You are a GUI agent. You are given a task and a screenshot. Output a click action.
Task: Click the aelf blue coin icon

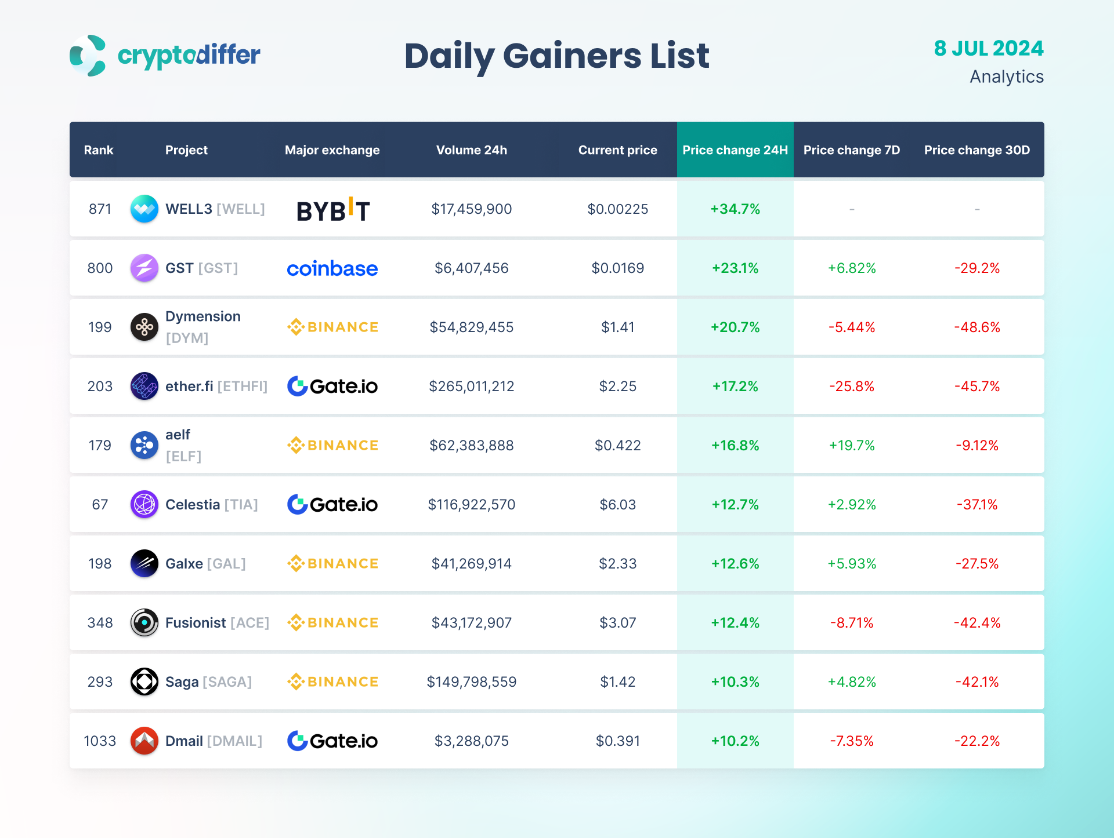click(144, 445)
